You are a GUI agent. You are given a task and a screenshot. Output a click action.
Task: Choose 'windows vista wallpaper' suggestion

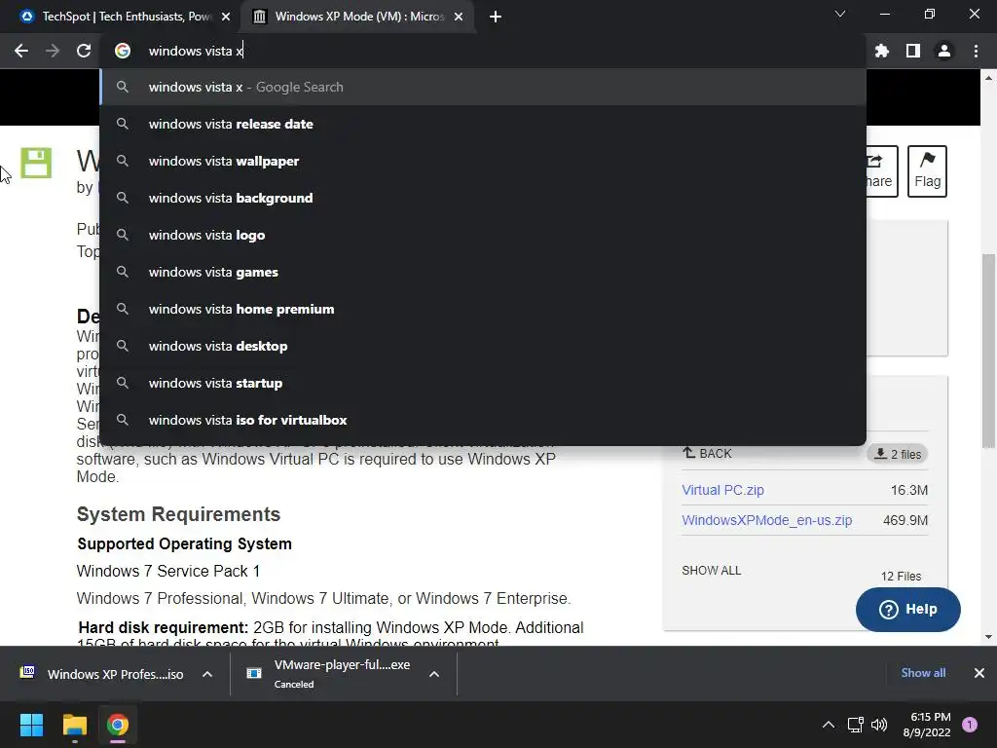(x=483, y=161)
